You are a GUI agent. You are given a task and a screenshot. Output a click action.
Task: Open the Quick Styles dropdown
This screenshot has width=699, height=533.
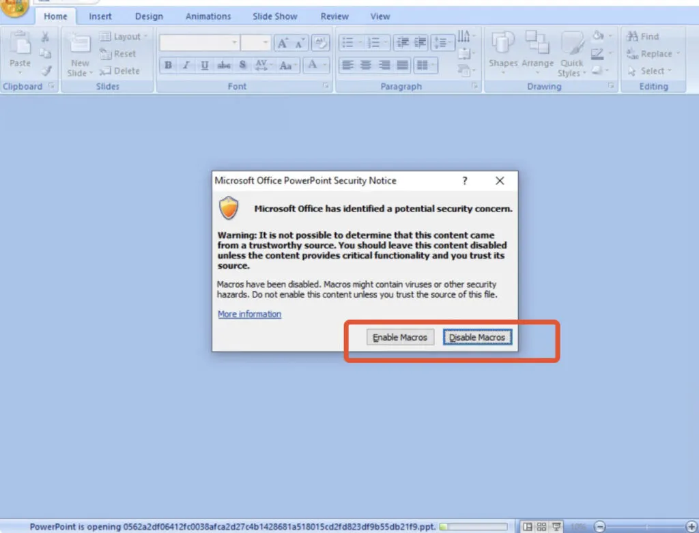point(571,53)
